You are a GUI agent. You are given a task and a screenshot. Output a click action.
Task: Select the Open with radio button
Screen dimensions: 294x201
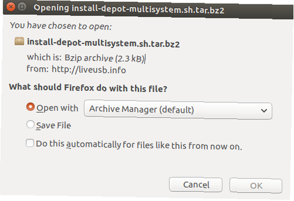pyautogui.click(x=30, y=107)
